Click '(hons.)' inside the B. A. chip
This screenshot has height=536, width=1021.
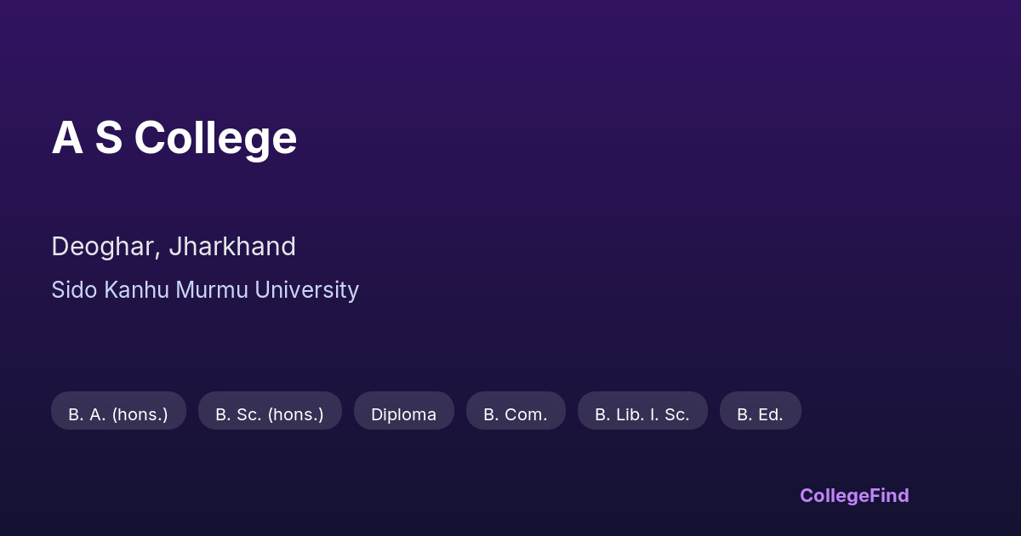[x=140, y=414]
